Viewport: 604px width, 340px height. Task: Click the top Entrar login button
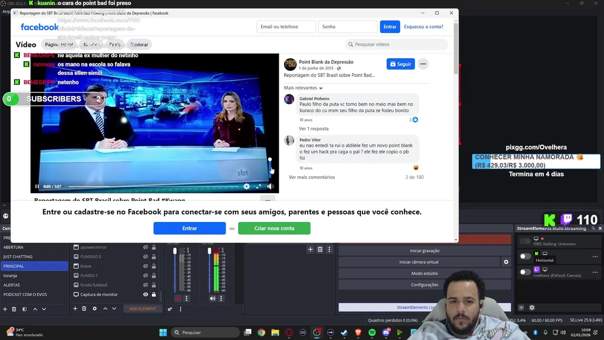[390, 27]
